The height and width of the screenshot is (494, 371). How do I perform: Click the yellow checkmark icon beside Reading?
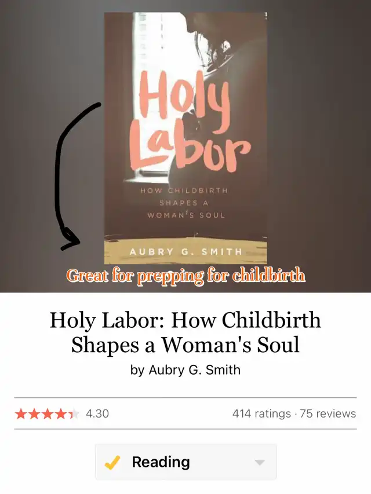pos(112,462)
